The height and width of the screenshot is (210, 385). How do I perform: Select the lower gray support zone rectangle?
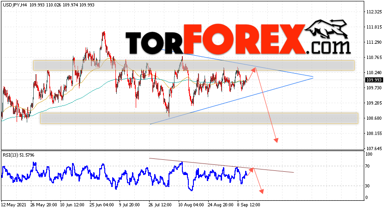tap(199, 118)
